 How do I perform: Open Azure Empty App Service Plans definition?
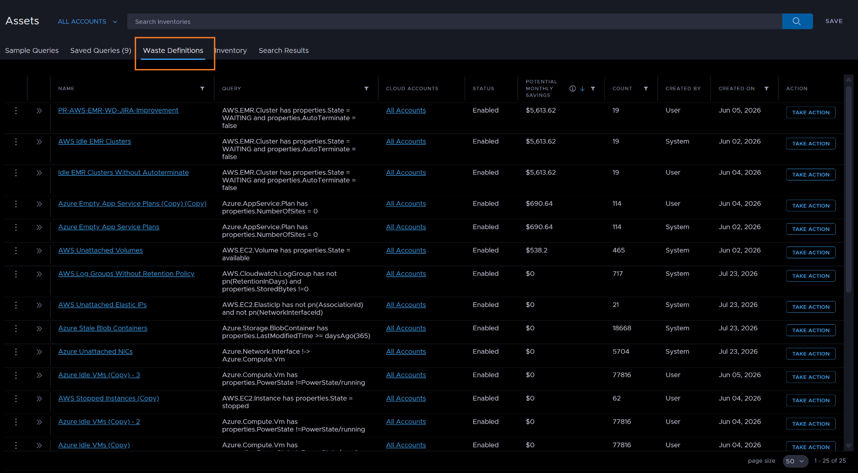[109, 227]
